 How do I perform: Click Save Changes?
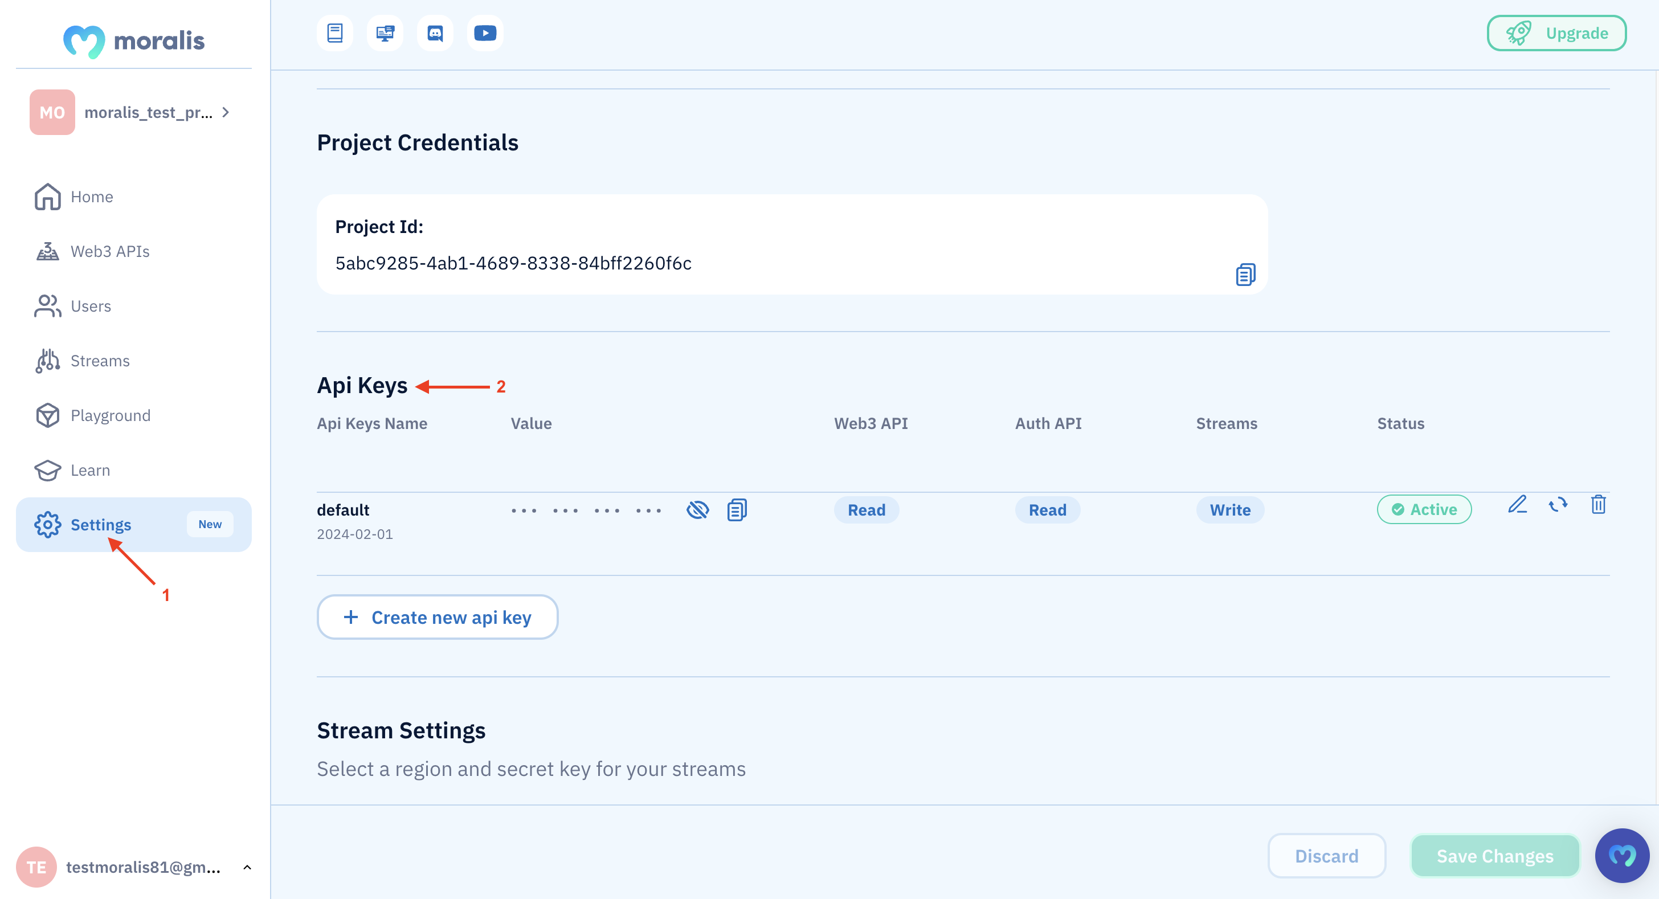(1495, 855)
